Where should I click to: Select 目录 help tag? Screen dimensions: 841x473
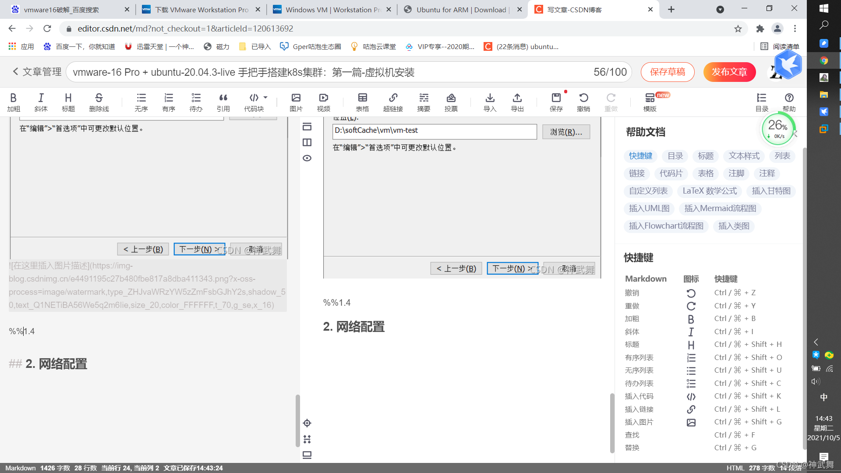pyautogui.click(x=675, y=156)
